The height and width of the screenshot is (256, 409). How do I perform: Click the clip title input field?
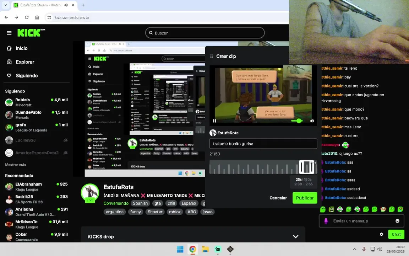coord(263,144)
